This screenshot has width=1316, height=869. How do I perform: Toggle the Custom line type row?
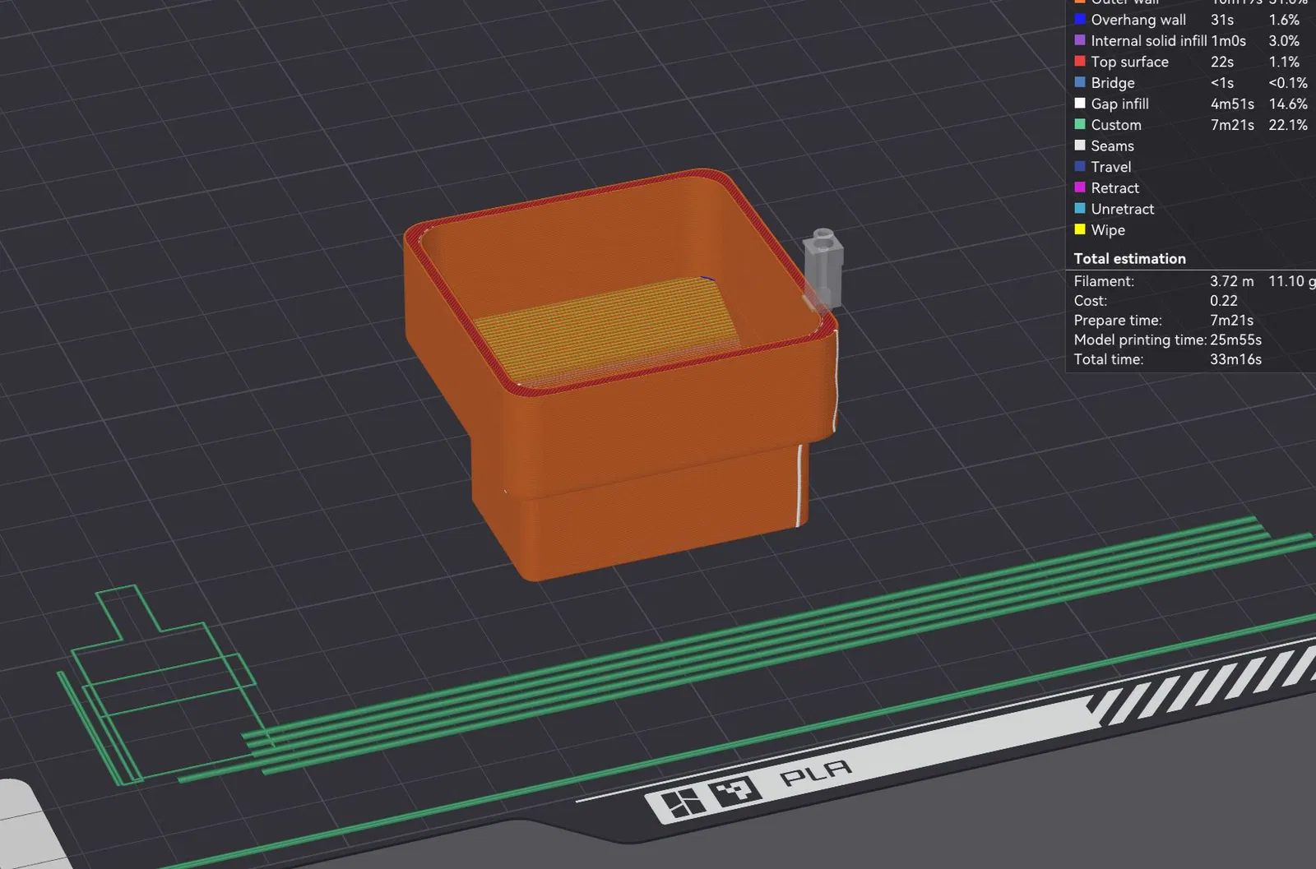click(1190, 124)
